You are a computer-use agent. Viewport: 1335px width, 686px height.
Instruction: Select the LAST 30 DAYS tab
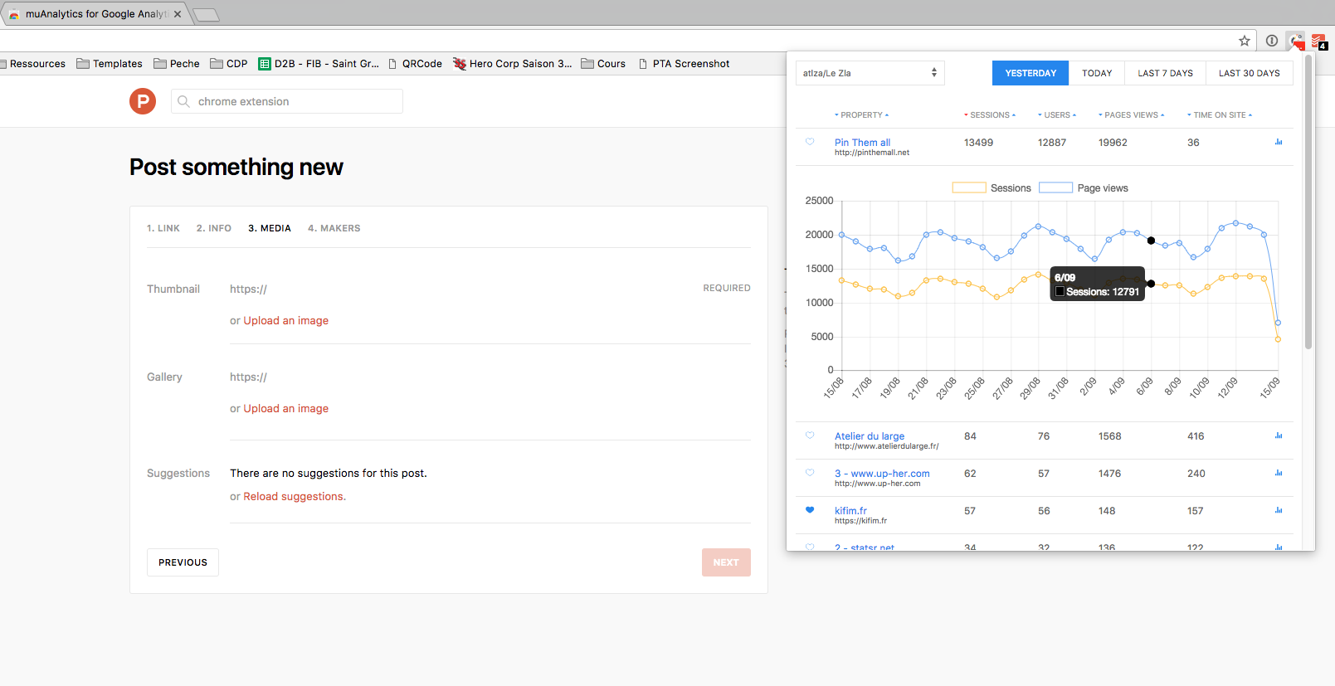point(1250,73)
